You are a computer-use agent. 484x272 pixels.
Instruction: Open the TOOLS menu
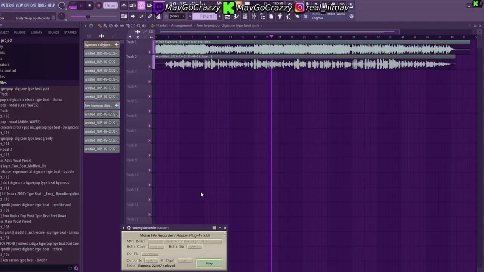[x=42, y=5]
